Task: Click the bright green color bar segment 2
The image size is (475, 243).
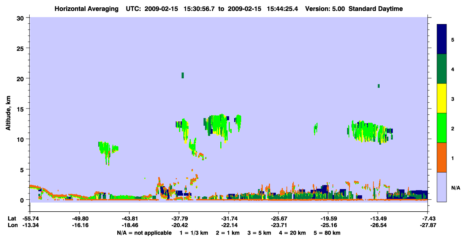Action: tap(442, 128)
